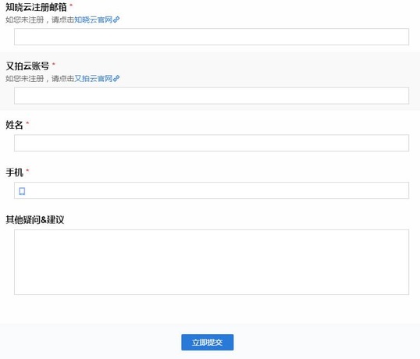The width and height of the screenshot is (420, 359).
Task: Click the 手机 field label
Action: pos(15,172)
